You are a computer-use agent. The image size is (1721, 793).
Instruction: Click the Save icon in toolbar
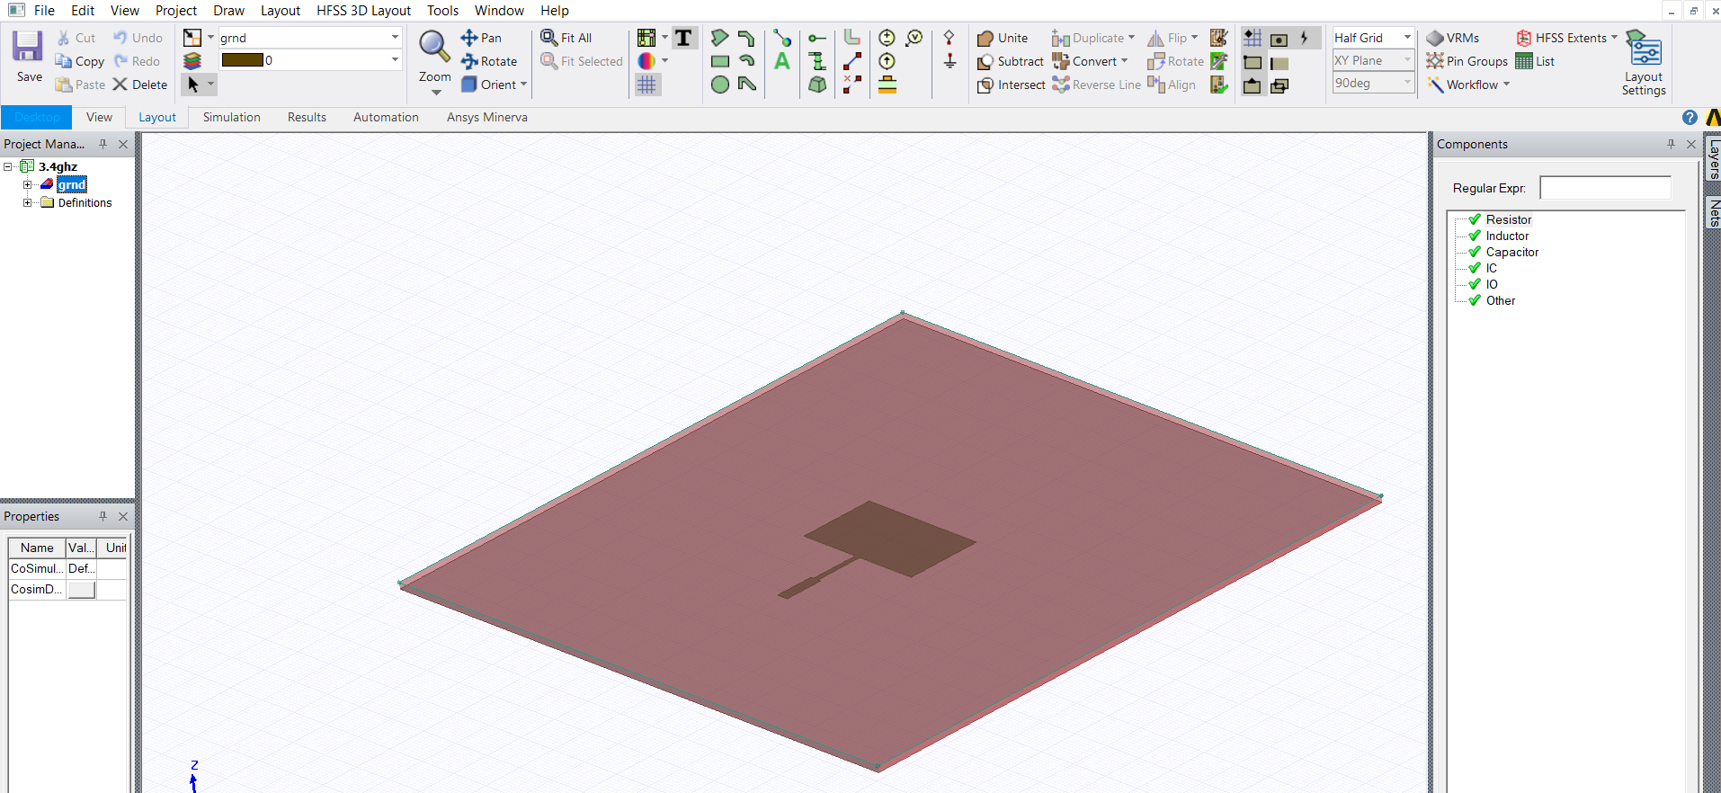[28, 56]
